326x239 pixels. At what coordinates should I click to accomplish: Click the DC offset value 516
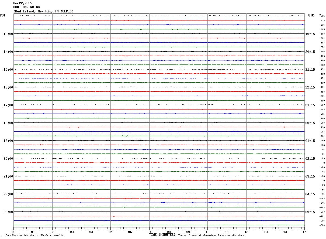pos(323,52)
